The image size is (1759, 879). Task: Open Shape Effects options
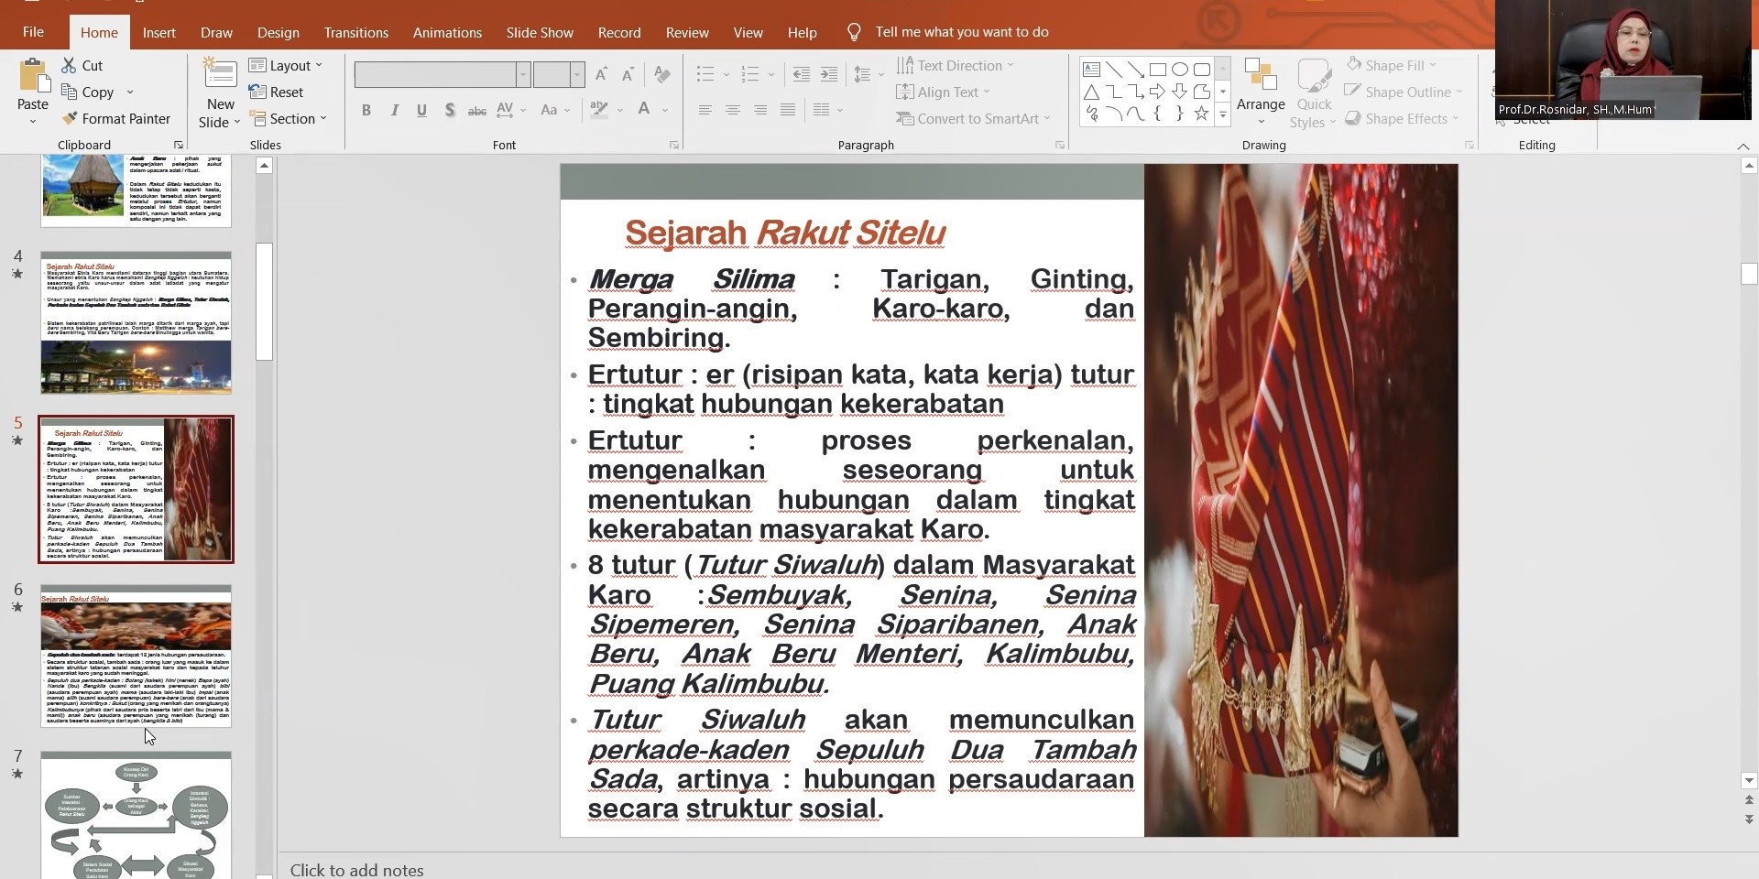(1403, 118)
